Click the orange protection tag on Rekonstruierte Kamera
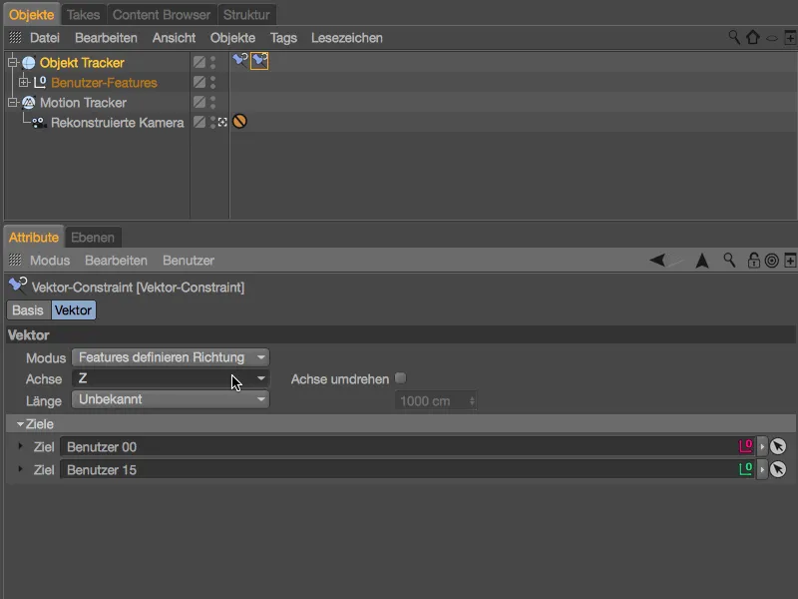Viewport: 798px width, 599px height. tap(239, 121)
